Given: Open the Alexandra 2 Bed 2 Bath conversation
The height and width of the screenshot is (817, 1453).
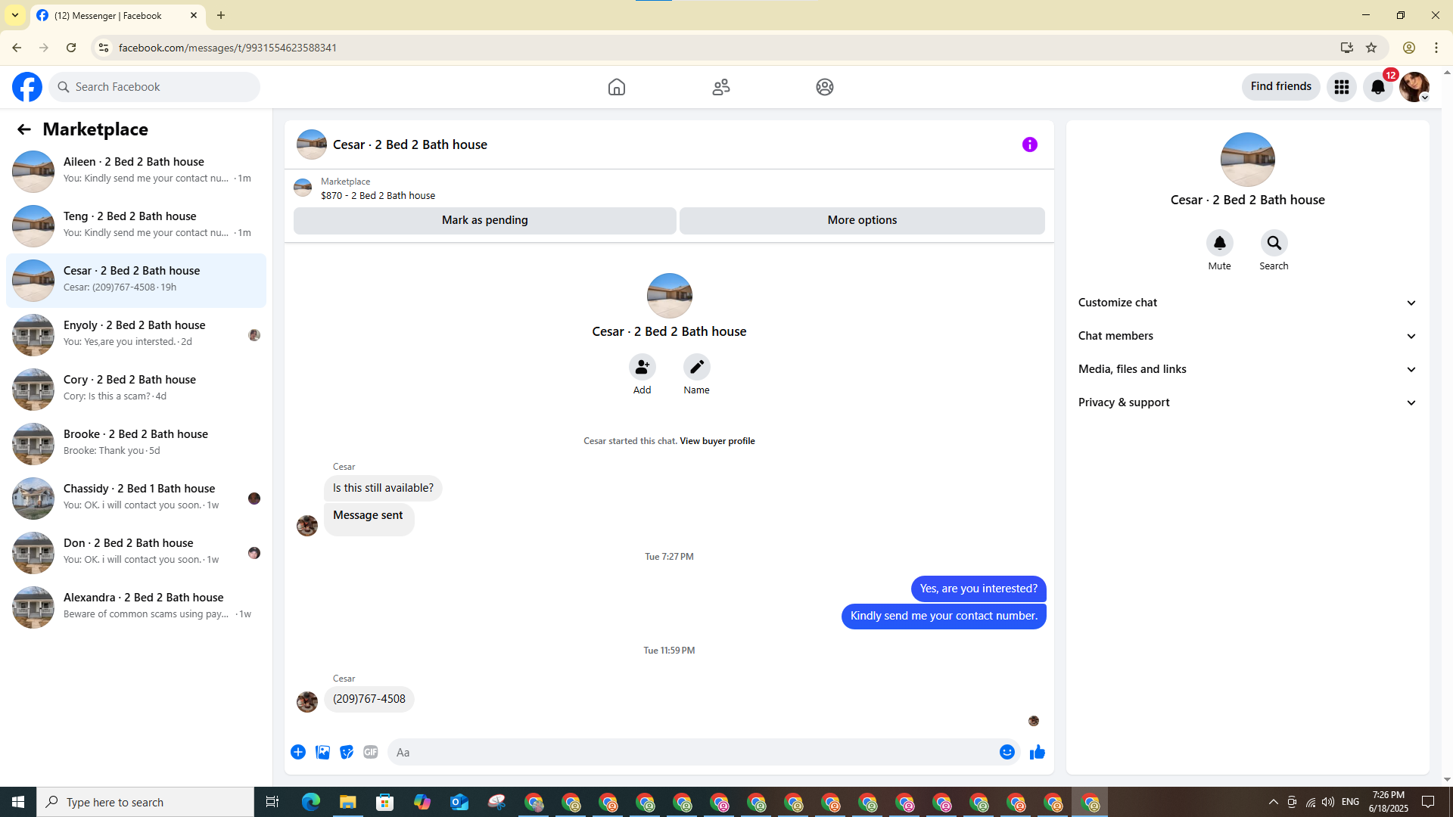Looking at the screenshot, I should pyautogui.click(x=136, y=607).
